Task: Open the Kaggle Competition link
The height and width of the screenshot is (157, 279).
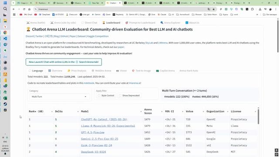Action: pyautogui.click(x=98, y=36)
